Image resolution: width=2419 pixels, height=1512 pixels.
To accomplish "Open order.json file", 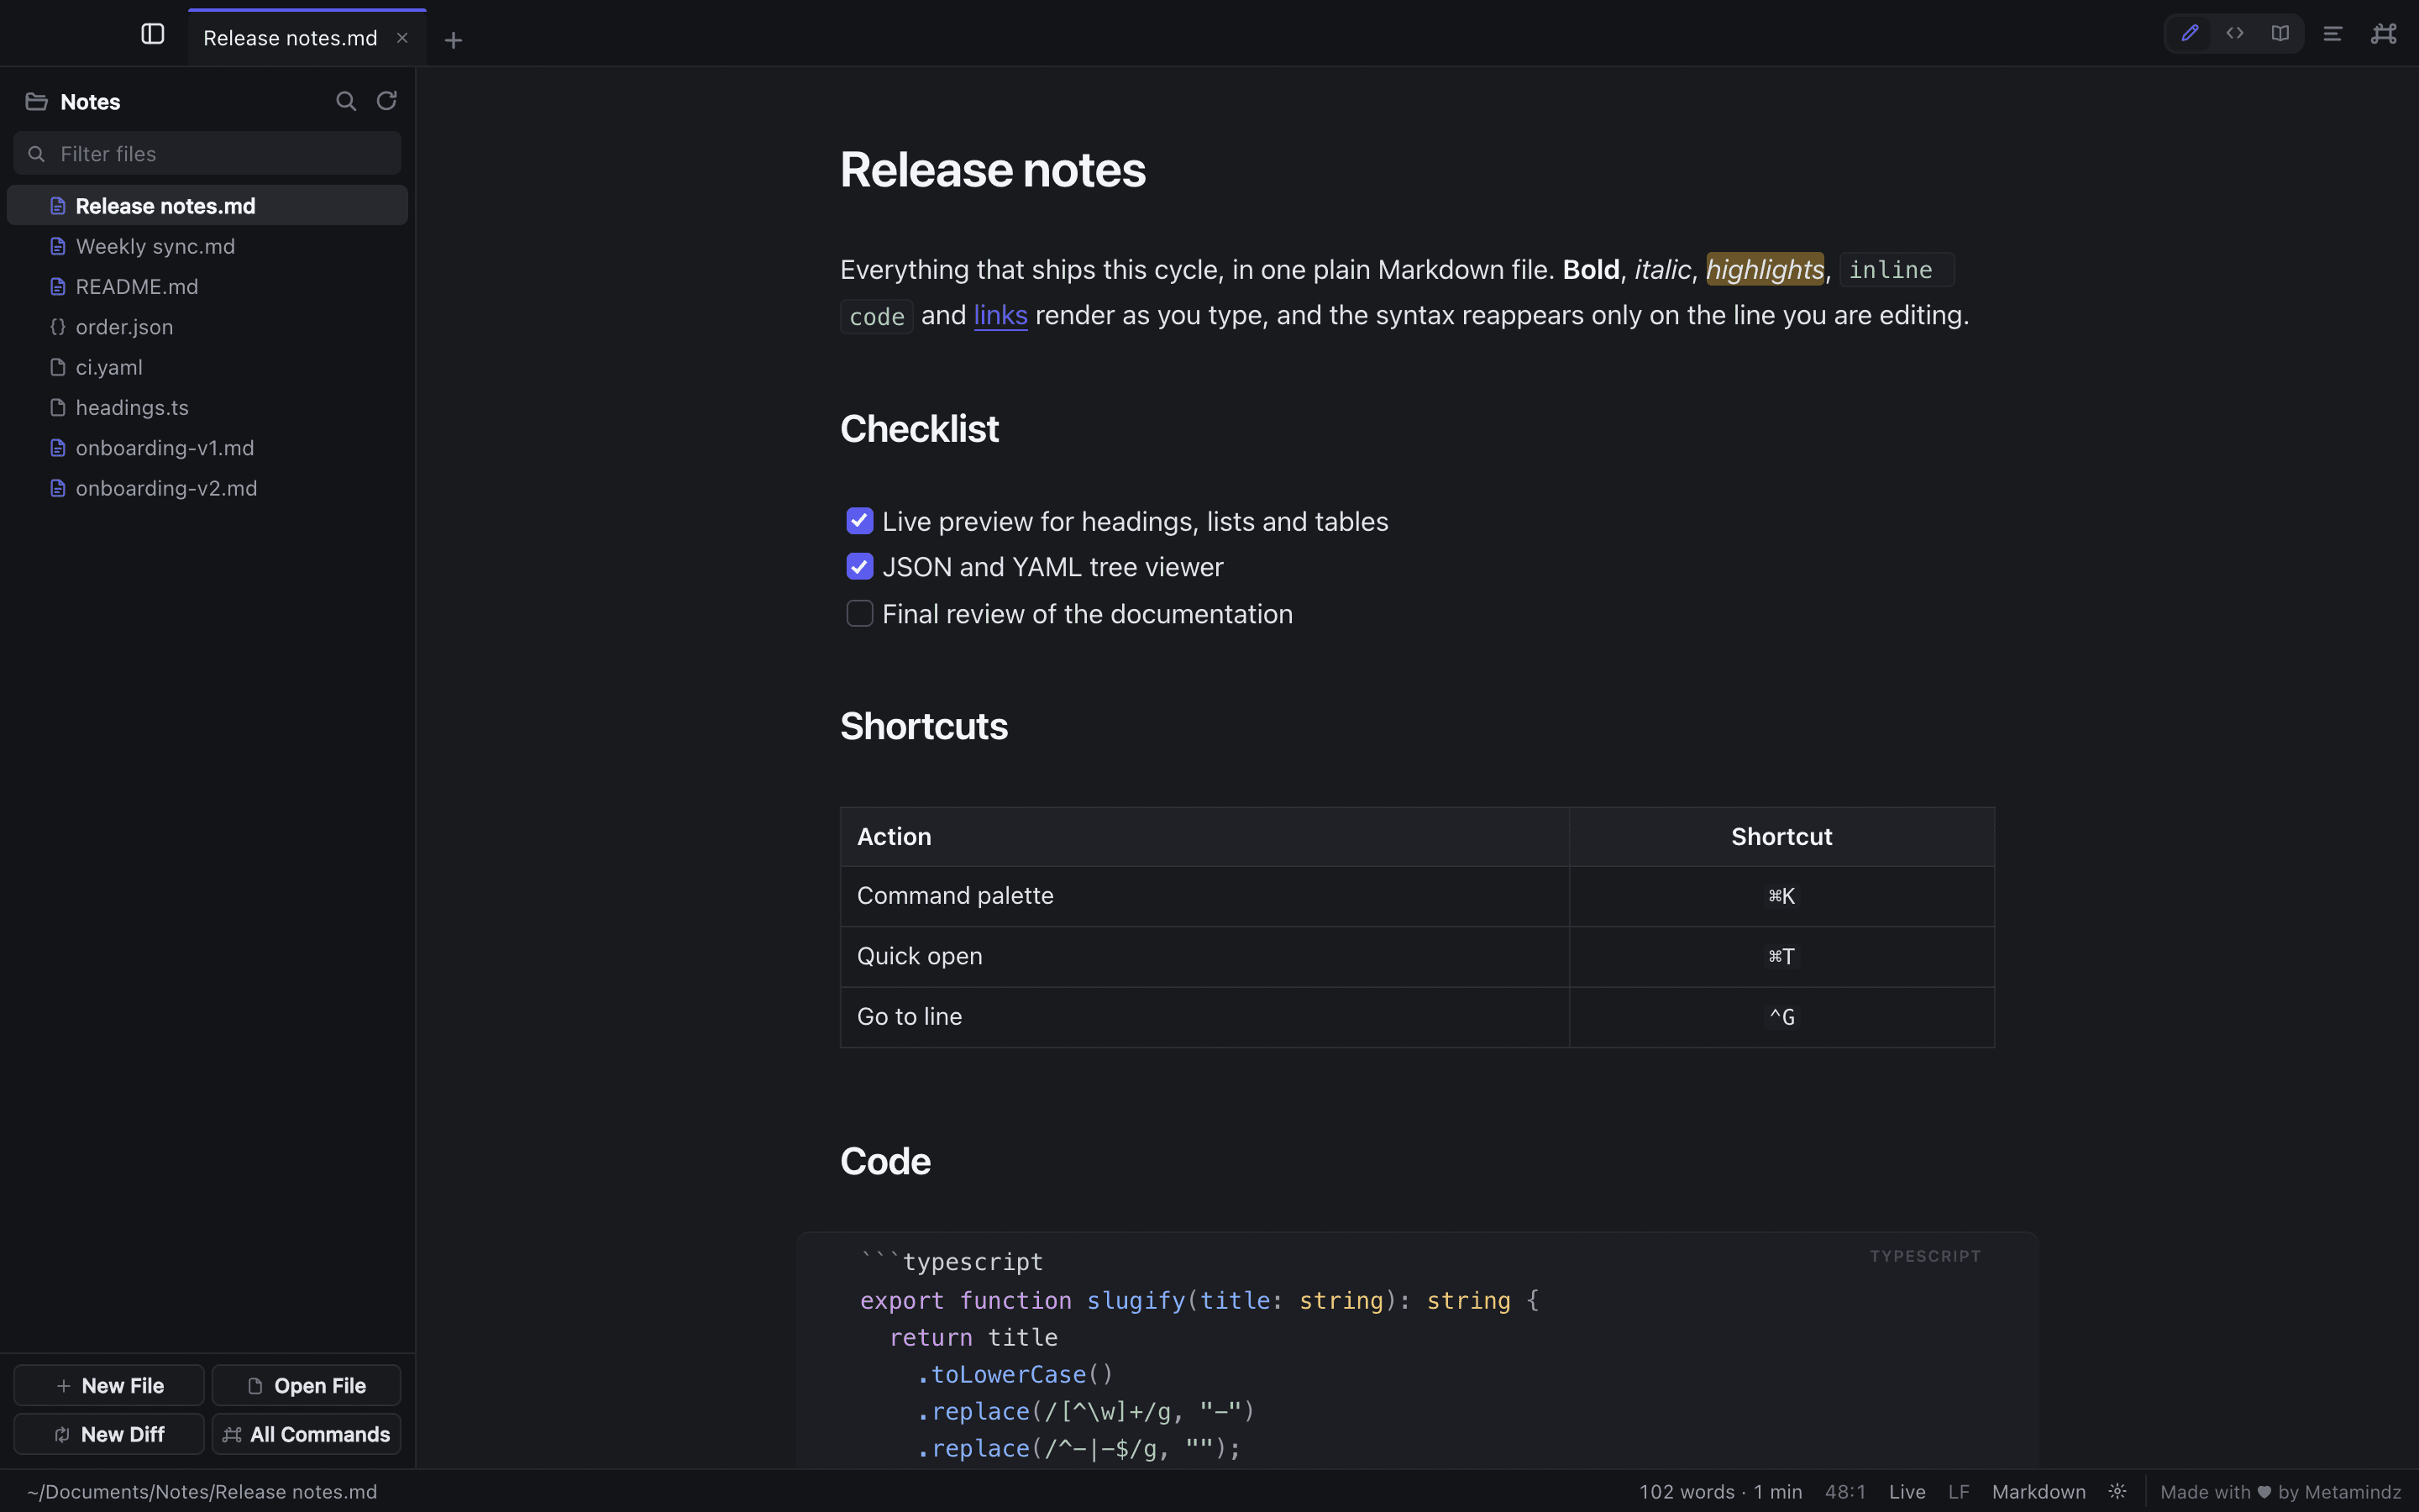I will click(207, 327).
